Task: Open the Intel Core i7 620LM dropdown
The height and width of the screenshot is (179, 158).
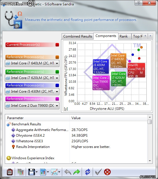Action: click(32, 78)
